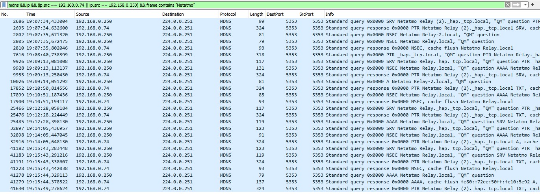This screenshot has height=194, width=540.
Task: Select packet number 17852
Action: point(17,88)
